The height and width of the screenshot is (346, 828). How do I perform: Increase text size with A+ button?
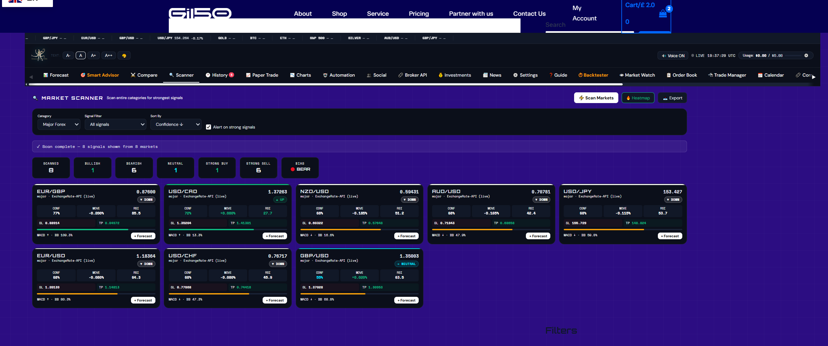point(93,56)
